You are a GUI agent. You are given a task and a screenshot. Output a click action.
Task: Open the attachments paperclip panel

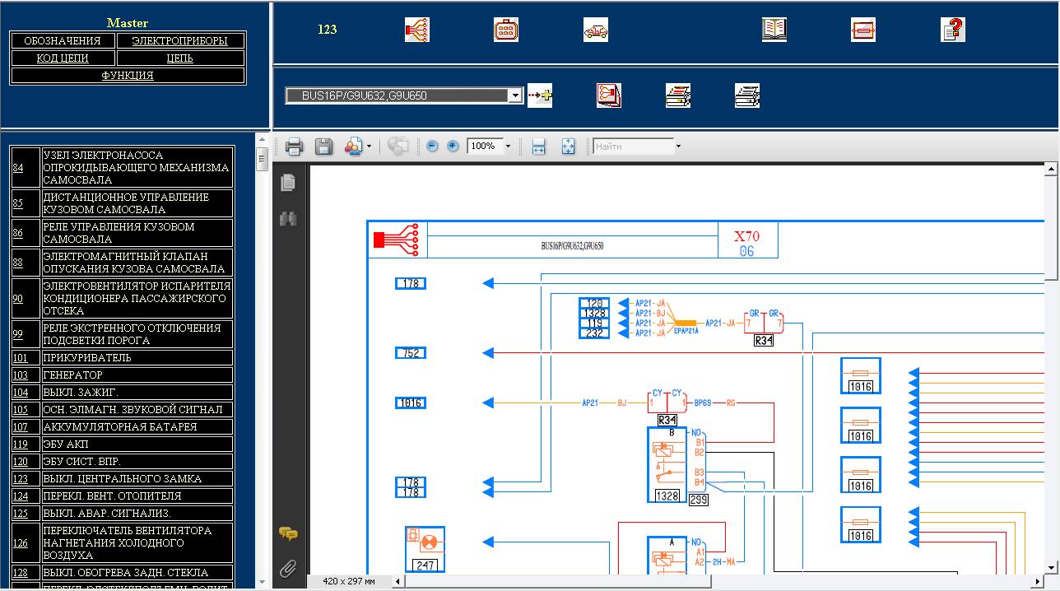click(287, 569)
